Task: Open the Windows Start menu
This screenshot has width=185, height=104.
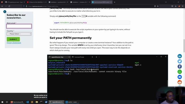Action: (x=2, y=102)
